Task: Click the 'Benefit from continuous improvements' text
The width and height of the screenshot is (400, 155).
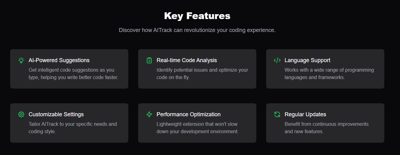Action: tap(326, 128)
